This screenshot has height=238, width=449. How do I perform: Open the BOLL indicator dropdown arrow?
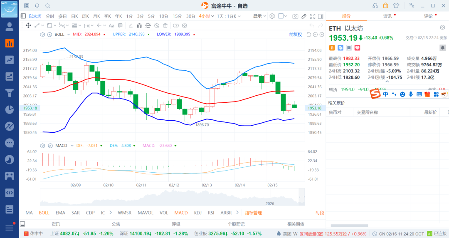(x=68, y=35)
